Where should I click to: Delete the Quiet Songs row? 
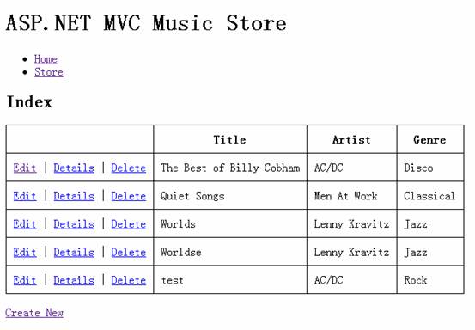coord(129,196)
